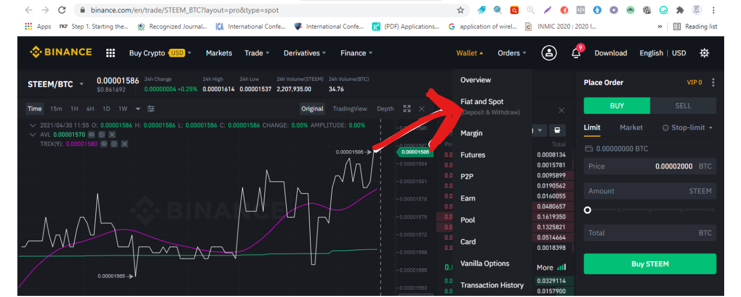Open the theme settings gear icon
Screen dimensions: 741x297
704,53
